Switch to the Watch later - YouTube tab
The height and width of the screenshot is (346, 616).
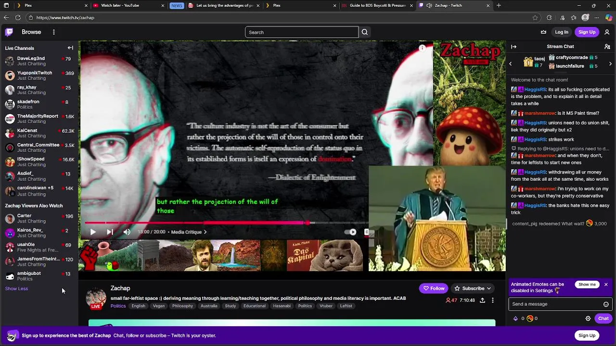128,5
